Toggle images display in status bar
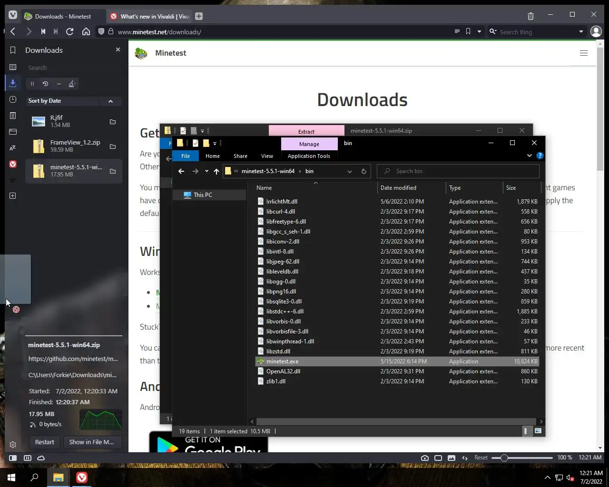 tap(452, 458)
